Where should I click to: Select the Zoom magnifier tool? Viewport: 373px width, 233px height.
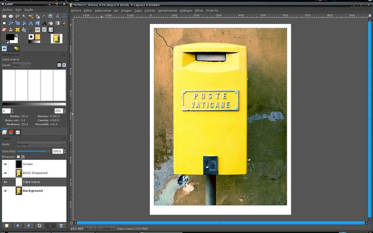click(x=51, y=17)
